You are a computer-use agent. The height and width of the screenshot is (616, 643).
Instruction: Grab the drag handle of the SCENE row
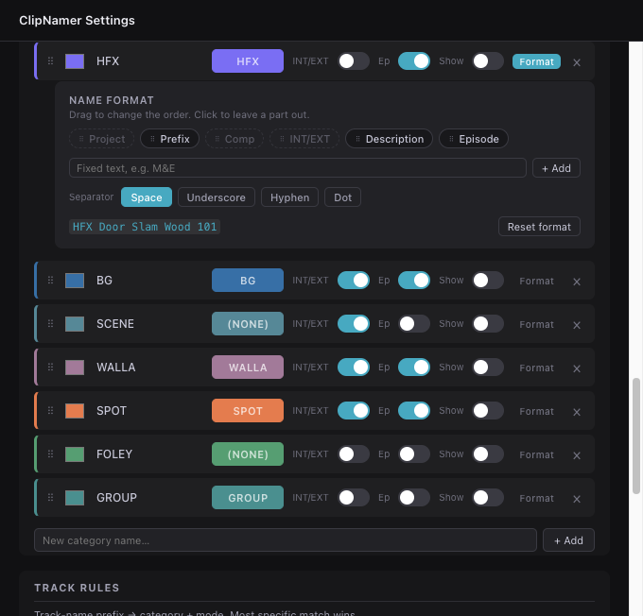pyautogui.click(x=50, y=324)
